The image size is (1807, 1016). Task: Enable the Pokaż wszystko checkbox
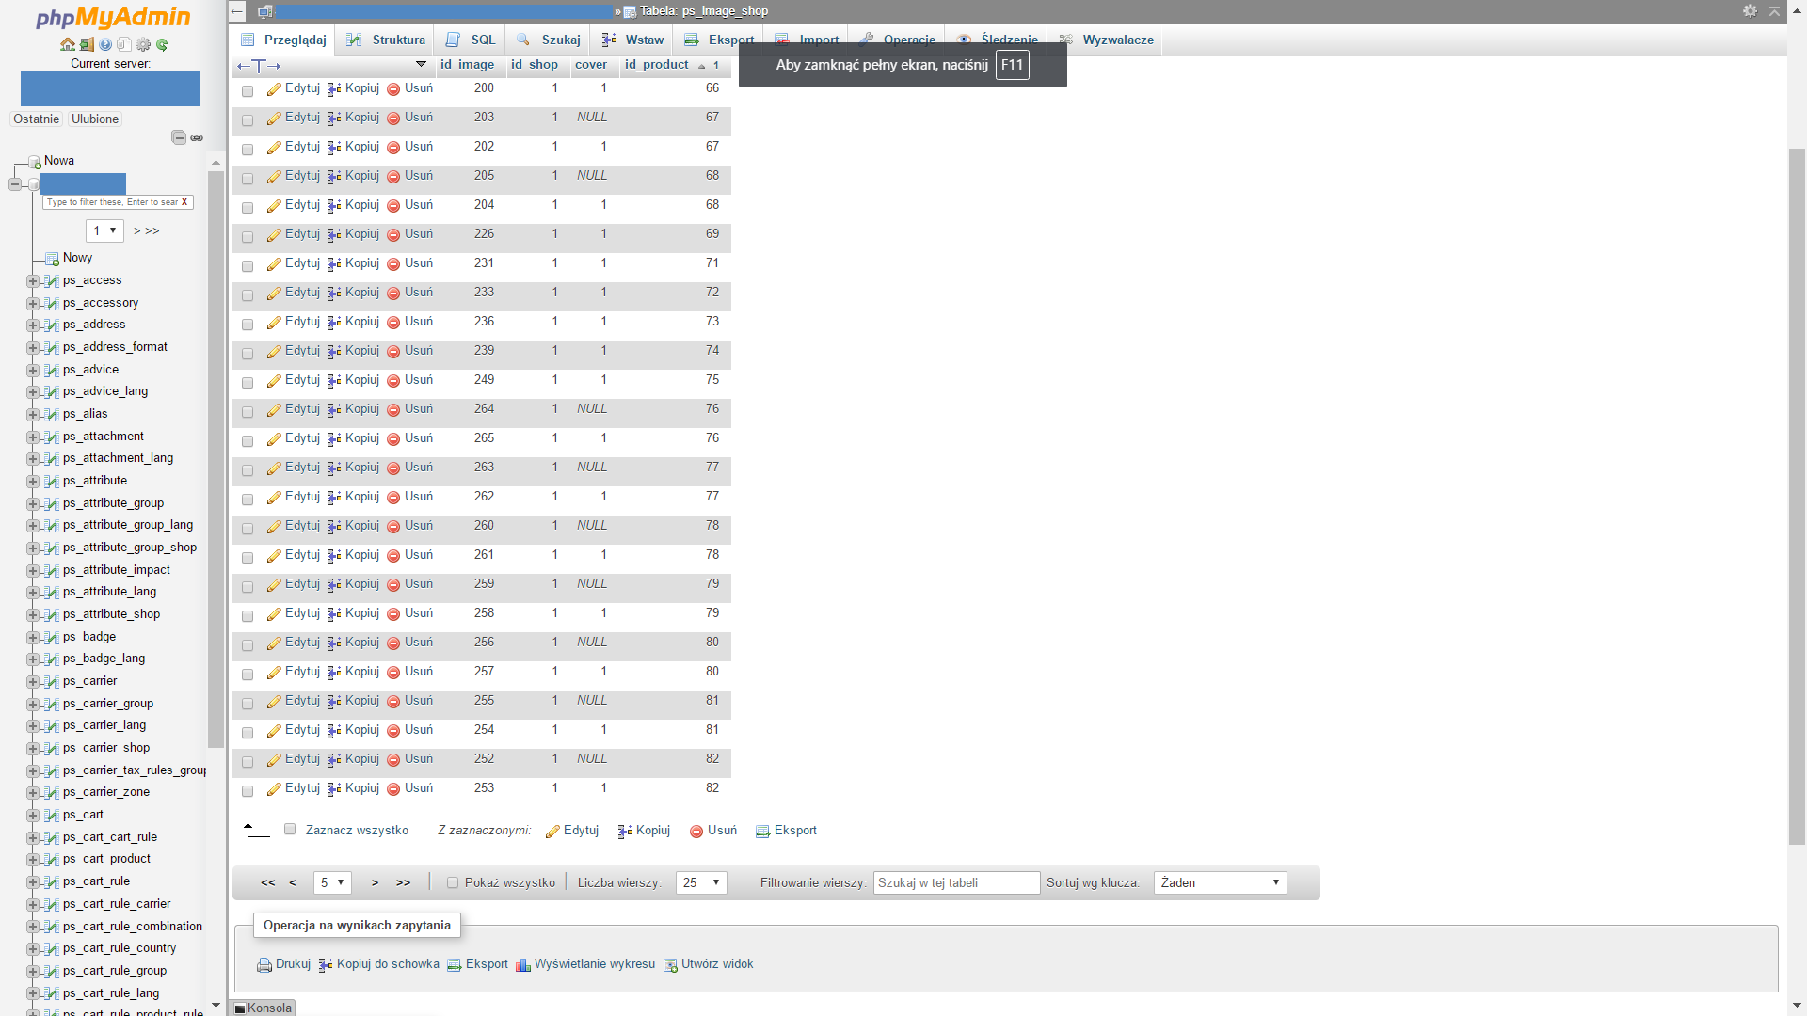(x=453, y=882)
